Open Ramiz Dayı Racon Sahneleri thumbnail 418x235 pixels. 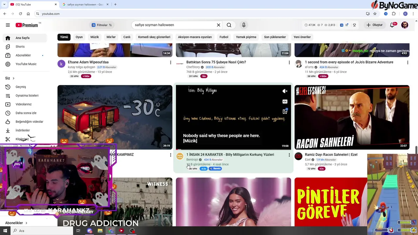tap(352, 117)
